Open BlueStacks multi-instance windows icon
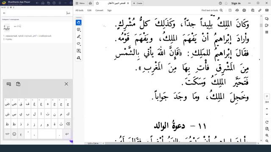The width and height of the screenshot is (271, 152). point(49,3)
